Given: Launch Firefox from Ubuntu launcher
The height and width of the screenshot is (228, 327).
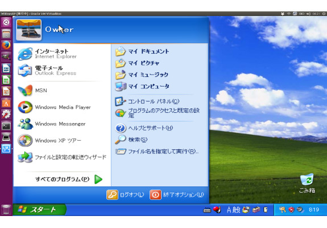Looking at the screenshot, I should [6, 45].
